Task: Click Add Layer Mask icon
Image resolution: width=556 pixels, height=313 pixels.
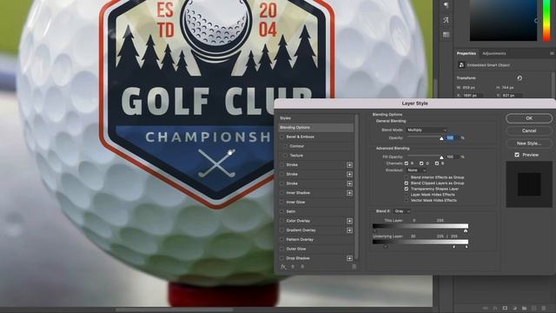Action: point(505,309)
